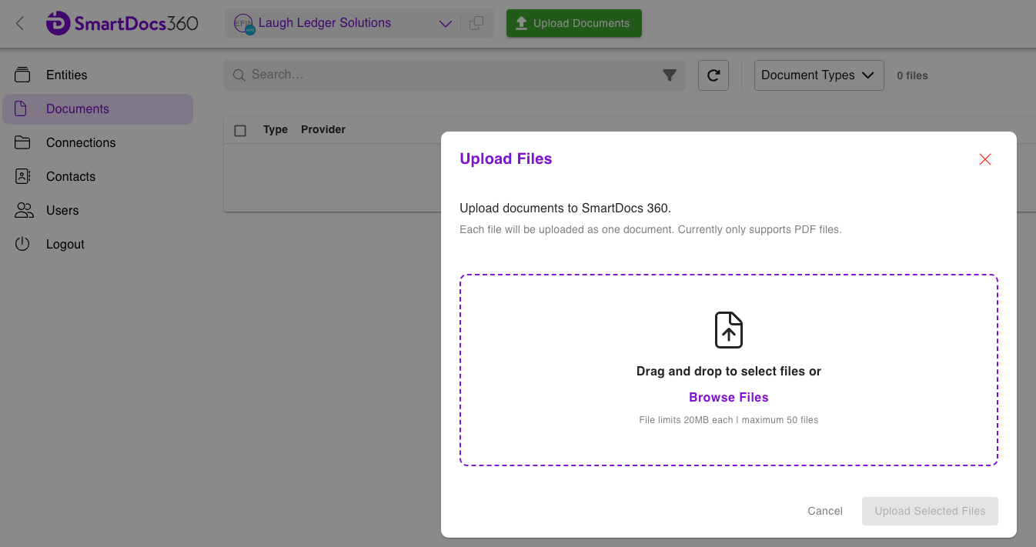The image size is (1036, 547).
Task: Click the back chevron at top left
Action: pyautogui.click(x=19, y=23)
